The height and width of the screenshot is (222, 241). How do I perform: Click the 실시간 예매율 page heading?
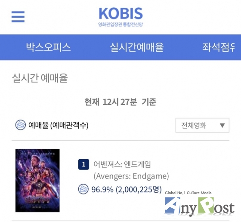pos(40,78)
